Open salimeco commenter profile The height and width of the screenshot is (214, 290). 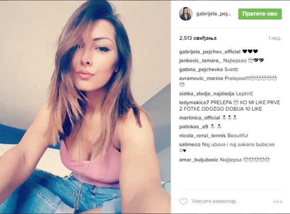(x=190, y=145)
